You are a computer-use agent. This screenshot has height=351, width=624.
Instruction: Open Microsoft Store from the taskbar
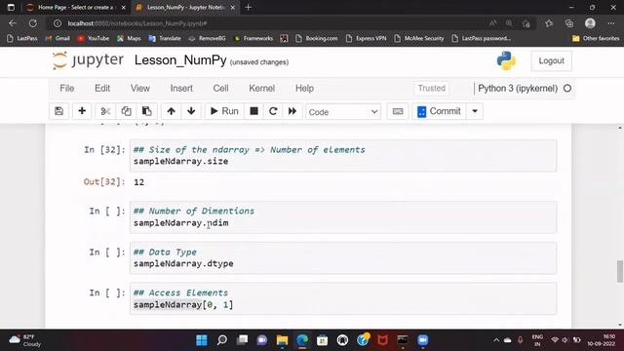[323, 340]
